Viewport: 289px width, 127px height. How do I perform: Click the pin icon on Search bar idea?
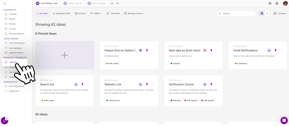click(x=82, y=84)
